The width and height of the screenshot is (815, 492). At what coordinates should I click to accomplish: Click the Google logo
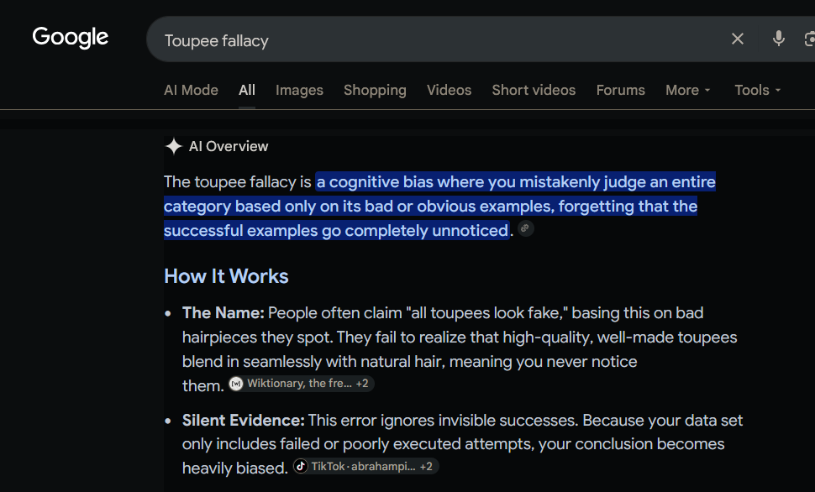pos(71,38)
